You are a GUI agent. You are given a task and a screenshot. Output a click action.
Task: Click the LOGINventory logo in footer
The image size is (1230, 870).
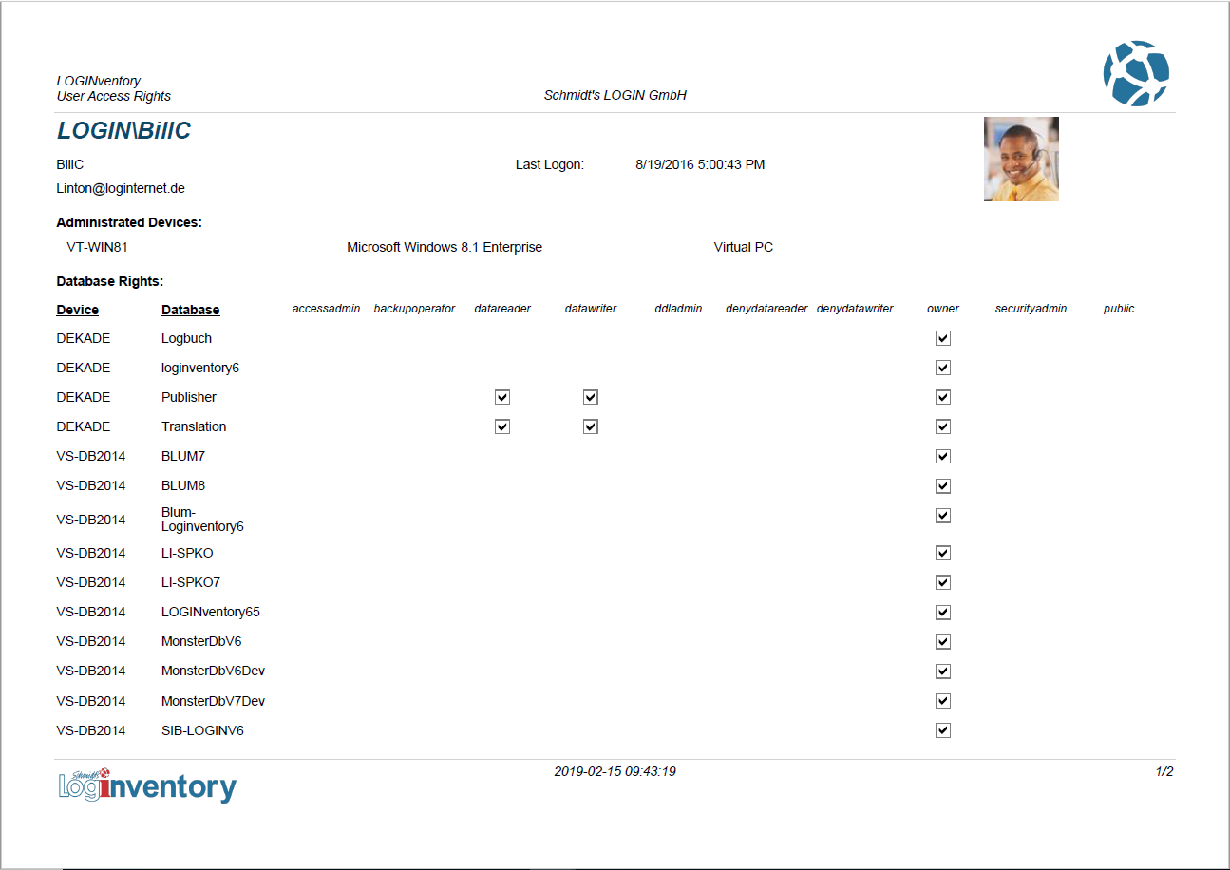[147, 785]
